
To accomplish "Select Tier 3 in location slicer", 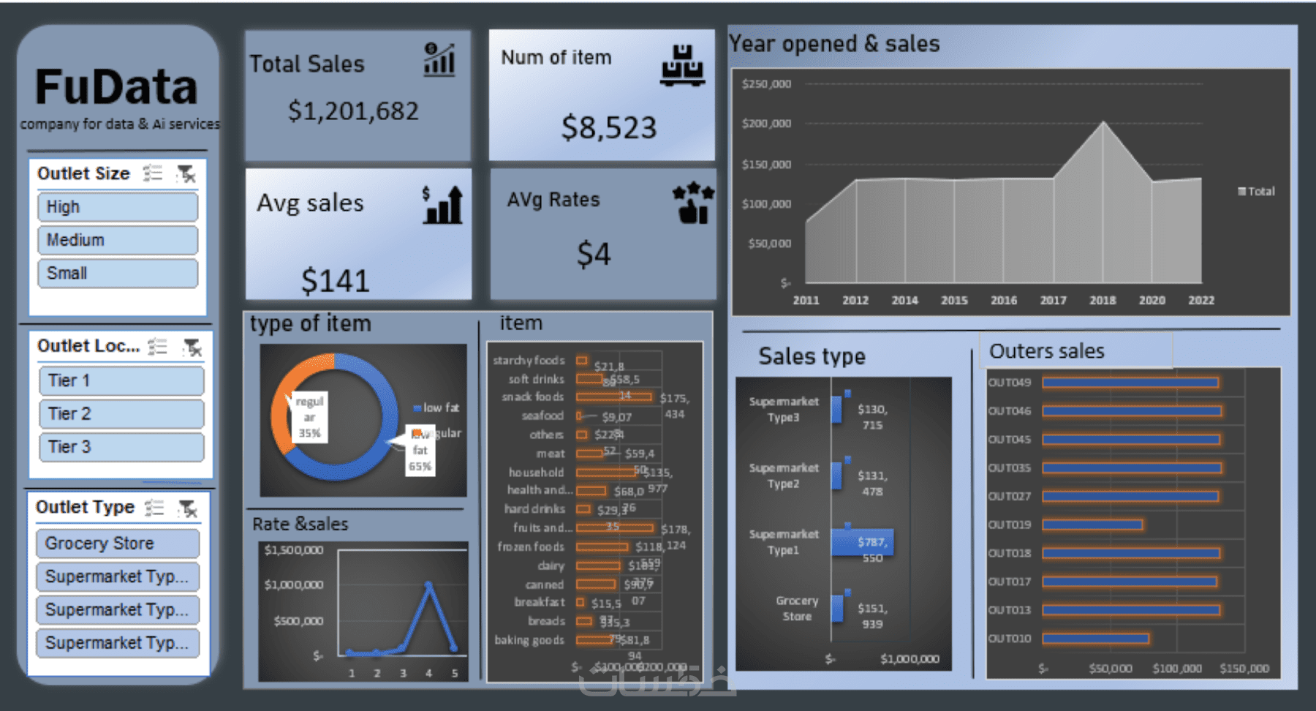I will pyautogui.click(x=121, y=447).
